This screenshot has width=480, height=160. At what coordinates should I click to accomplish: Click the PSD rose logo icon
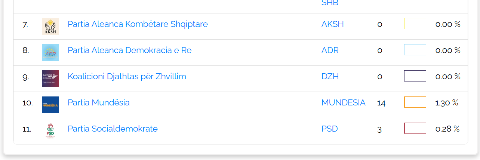[50, 131]
